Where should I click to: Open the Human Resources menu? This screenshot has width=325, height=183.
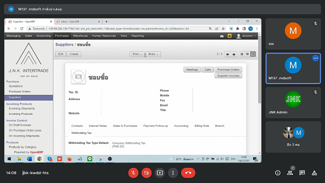click(104, 36)
